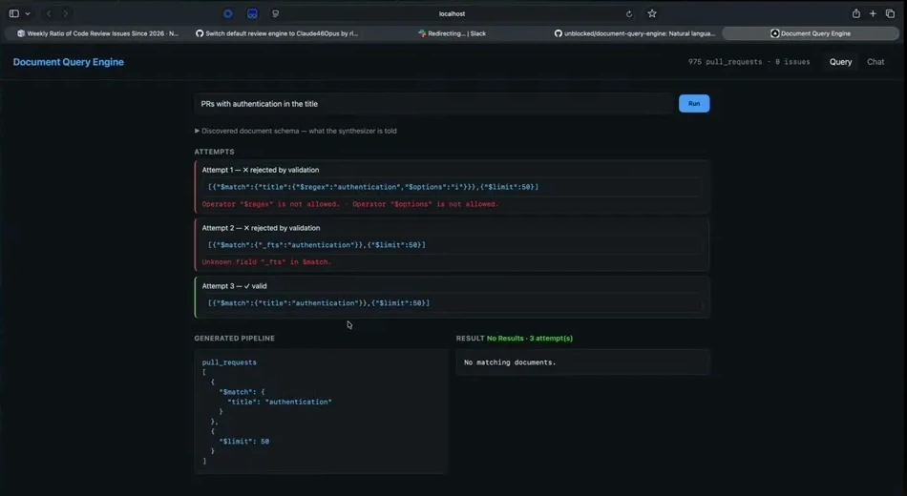The width and height of the screenshot is (907, 496).
Task: Switch to unblocked/document-query-engine tab
Action: 635,33
